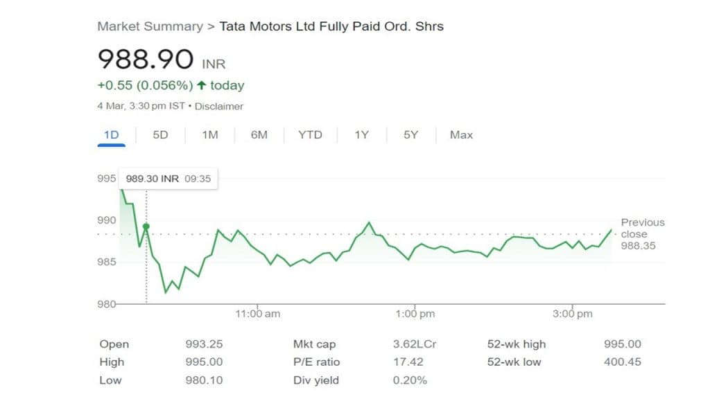Click the green up arrow beside today
Screen dimensions: 710x399
pyautogui.click(x=201, y=86)
